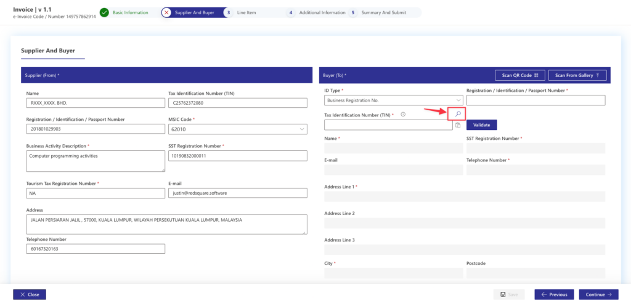Click the Buyer (To) panel header text
The height and width of the screenshot is (305, 631).
tap(335, 75)
